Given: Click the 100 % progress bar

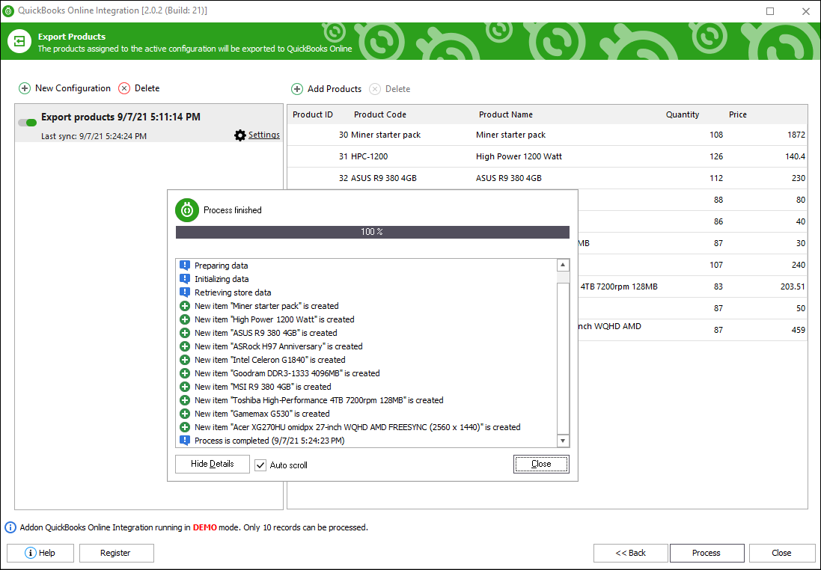Looking at the screenshot, I should pyautogui.click(x=372, y=232).
